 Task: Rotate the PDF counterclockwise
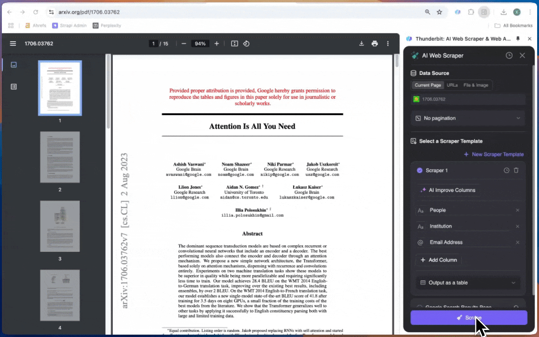[x=246, y=44]
